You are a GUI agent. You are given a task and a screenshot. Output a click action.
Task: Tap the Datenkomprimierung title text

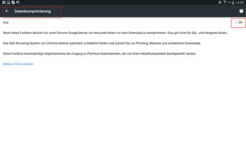pyautogui.click(x=33, y=11)
